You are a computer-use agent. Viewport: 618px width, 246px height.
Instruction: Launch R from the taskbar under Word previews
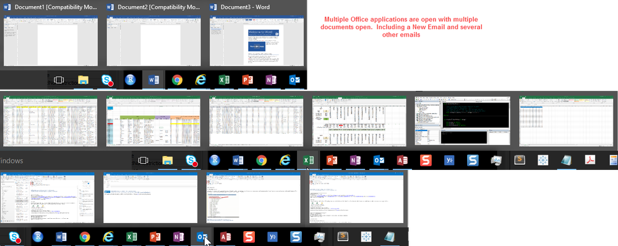[x=130, y=80]
